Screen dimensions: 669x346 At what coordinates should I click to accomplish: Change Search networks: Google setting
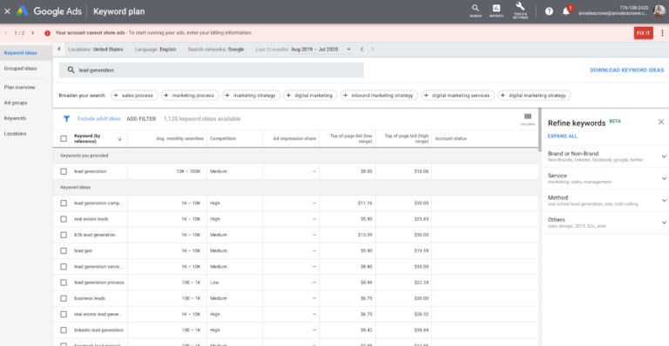click(x=216, y=50)
